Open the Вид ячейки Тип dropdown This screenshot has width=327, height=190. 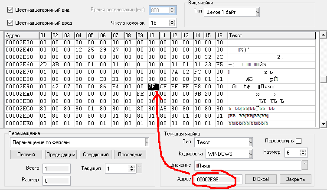257,12
